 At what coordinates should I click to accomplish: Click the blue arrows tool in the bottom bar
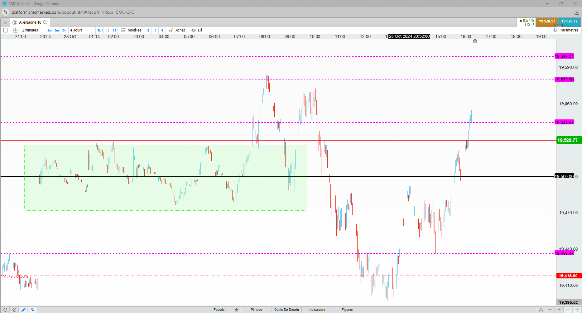click(32, 310)
